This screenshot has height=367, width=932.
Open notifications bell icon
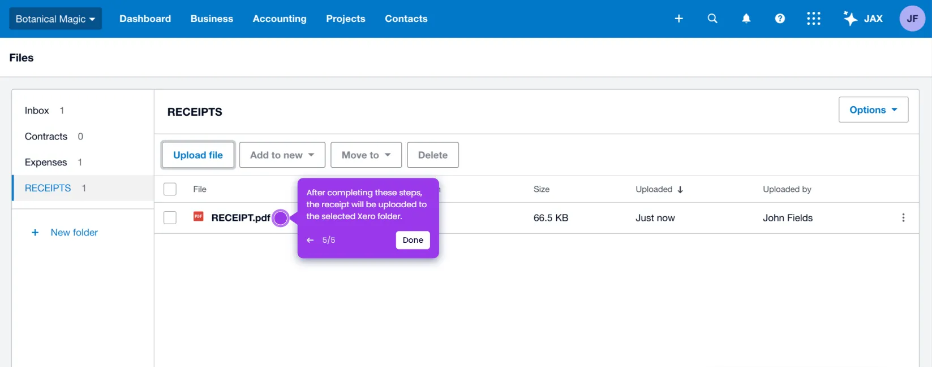tap(746, 19)
